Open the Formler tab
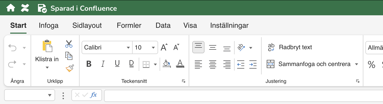Viewport: 383px width, 104px height. [x=129, y=25]
